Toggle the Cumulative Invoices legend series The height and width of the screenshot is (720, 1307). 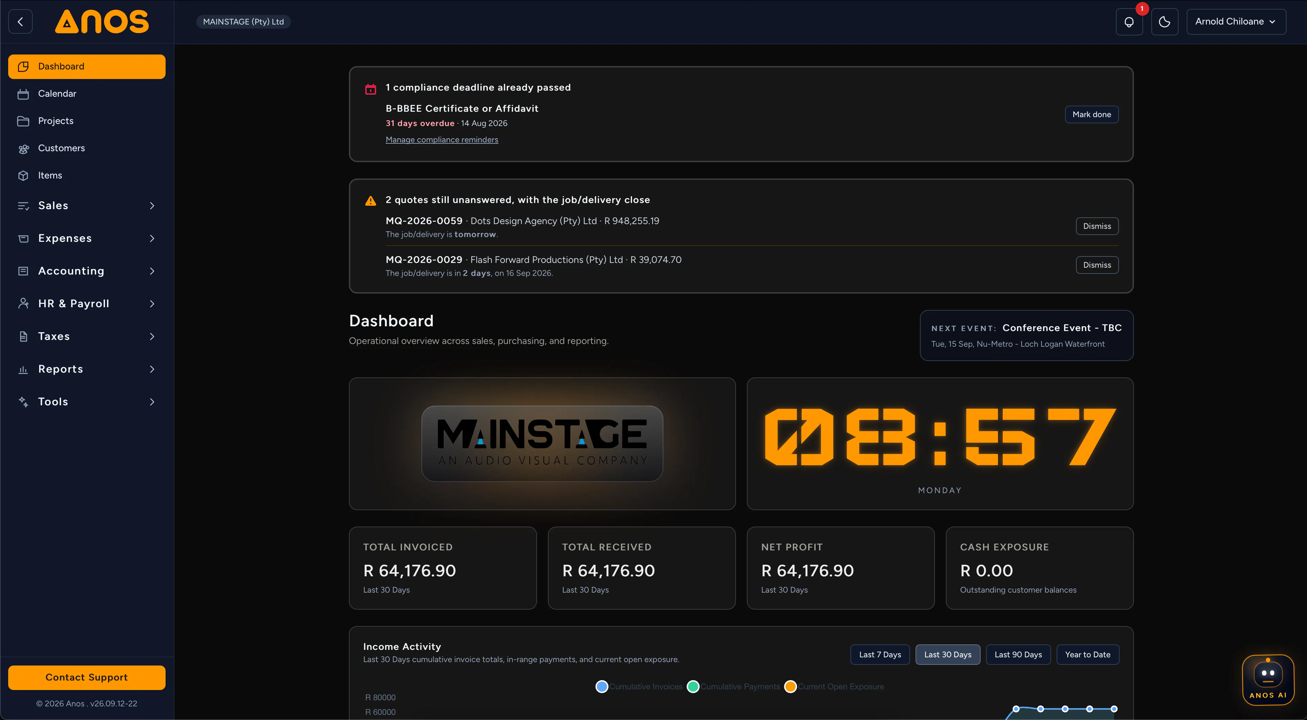(x=639, y=687)
